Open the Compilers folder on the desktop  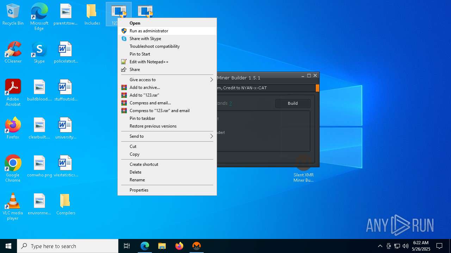(66, 205)
